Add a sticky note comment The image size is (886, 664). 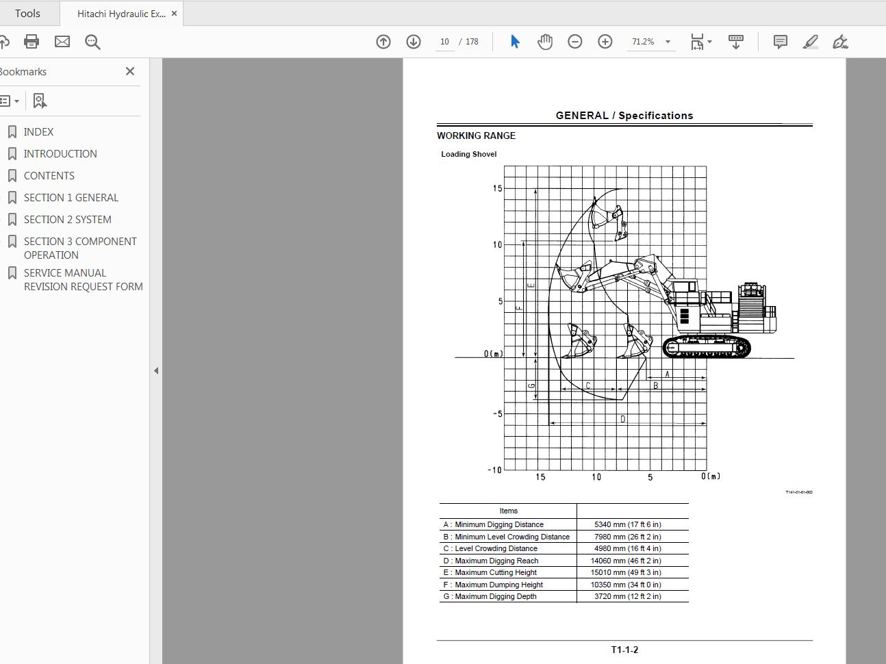[x=779, y=42]
